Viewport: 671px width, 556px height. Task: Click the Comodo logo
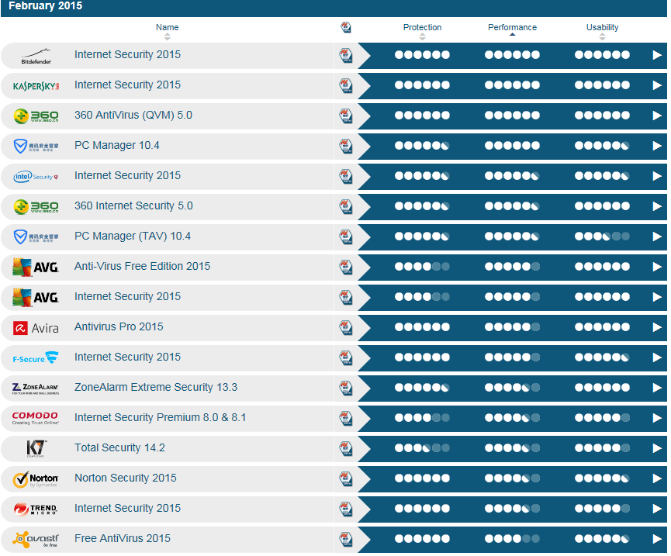tap(36, 418)
